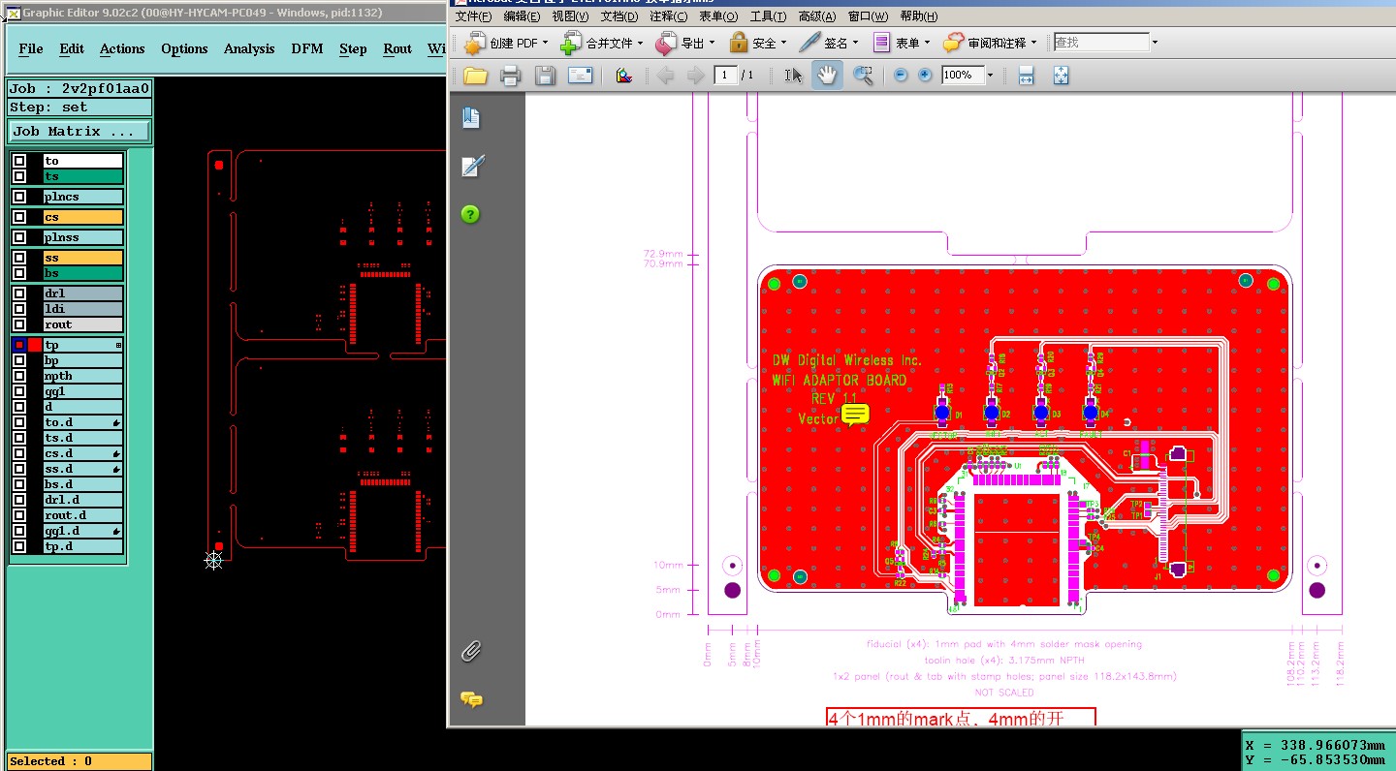
Task: Click the red color swatch beside tp layer
Action: 35,345
